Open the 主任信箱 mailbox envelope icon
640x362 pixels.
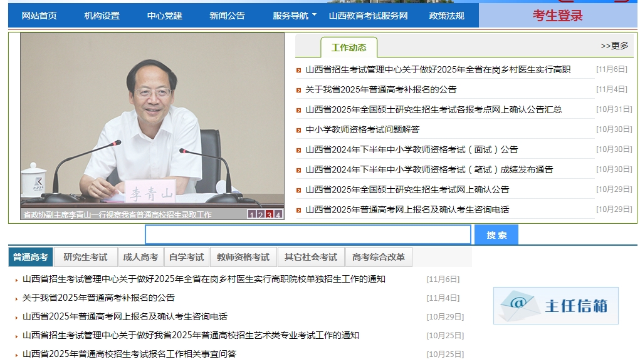click(x=518, y=305)
